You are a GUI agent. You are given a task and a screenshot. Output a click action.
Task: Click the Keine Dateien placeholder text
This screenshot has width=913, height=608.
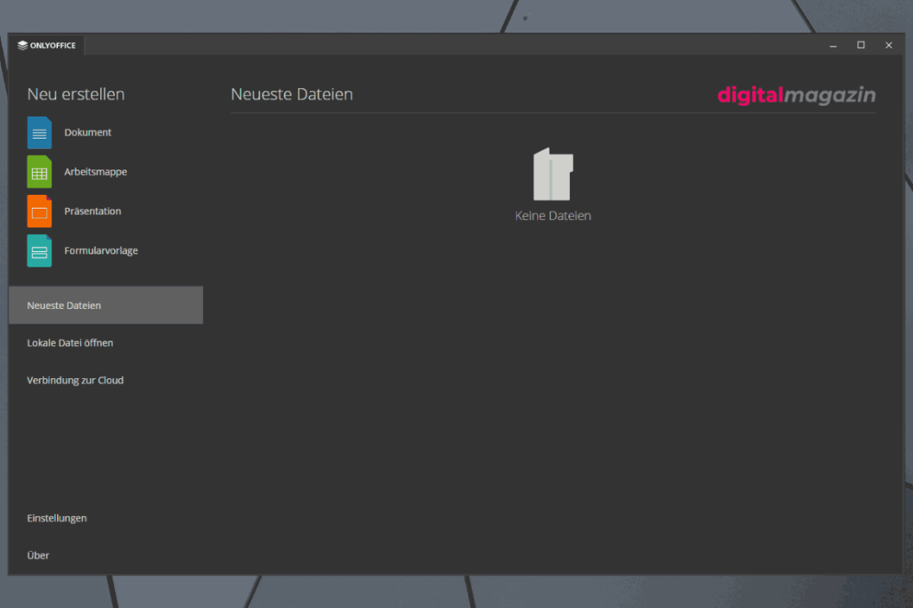click(553, 216)
